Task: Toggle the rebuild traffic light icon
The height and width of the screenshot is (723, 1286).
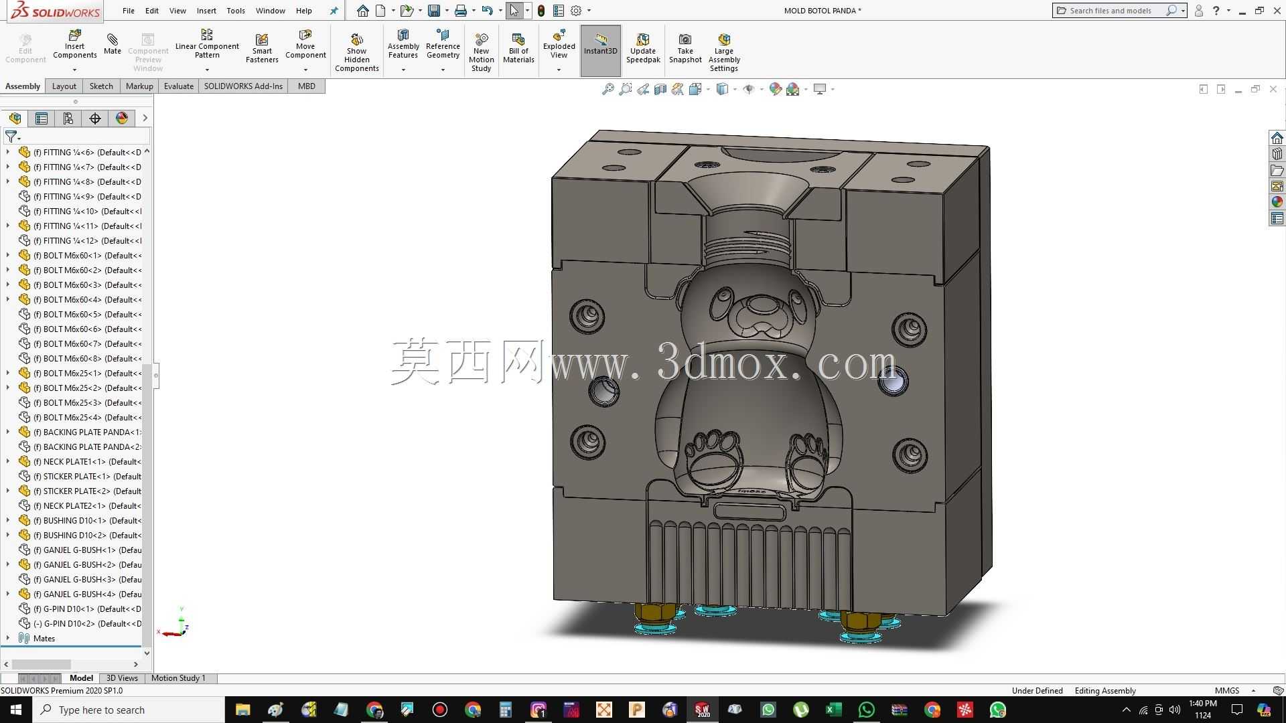Action: point(541,11)
